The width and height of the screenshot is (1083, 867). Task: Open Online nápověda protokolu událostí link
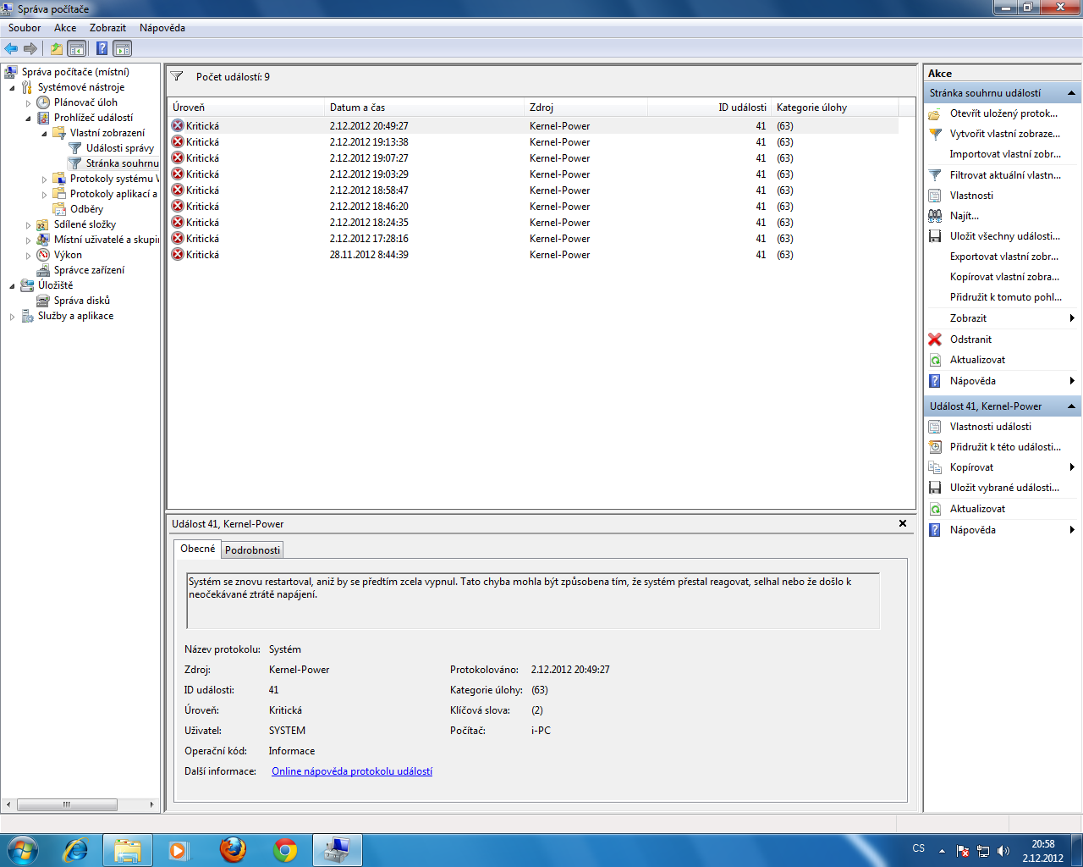[x=351, y=771]
